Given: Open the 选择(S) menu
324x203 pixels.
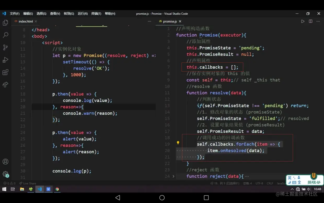Looking at the screenshot, I should [x=41, y=14].
